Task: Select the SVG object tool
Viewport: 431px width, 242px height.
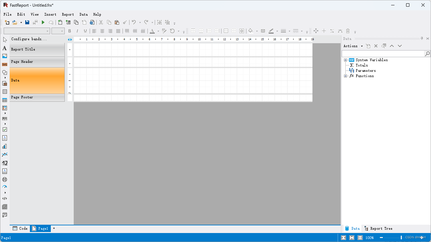Action: (x=5, y=64)
